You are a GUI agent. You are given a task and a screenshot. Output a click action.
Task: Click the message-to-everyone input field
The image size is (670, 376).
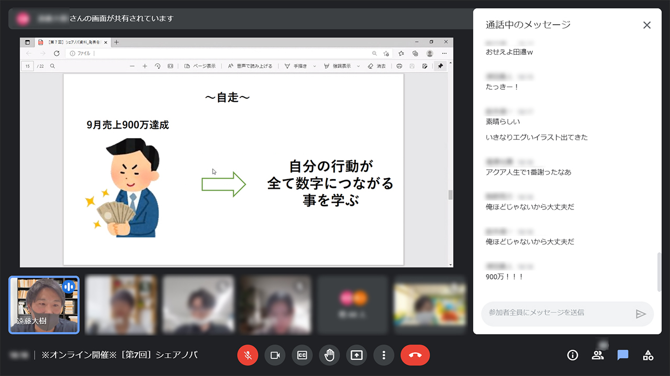pos(557,313)
